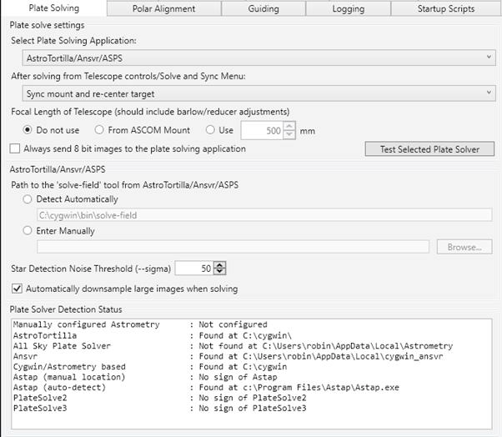Increase the sigma noise threshold value
This screenshot has height=437, width=502.
pyautogui.click(x=219, y=265)
